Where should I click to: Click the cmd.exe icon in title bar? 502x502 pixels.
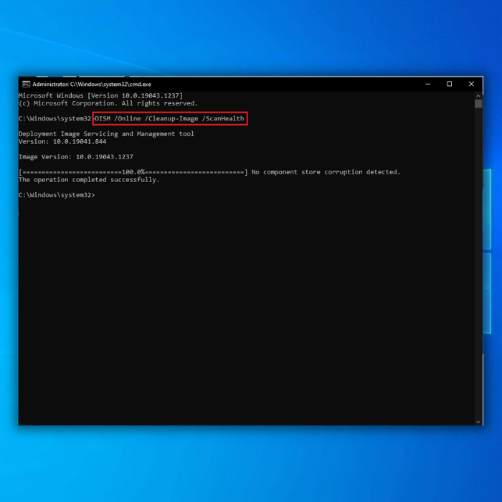[x=26, y=84]
